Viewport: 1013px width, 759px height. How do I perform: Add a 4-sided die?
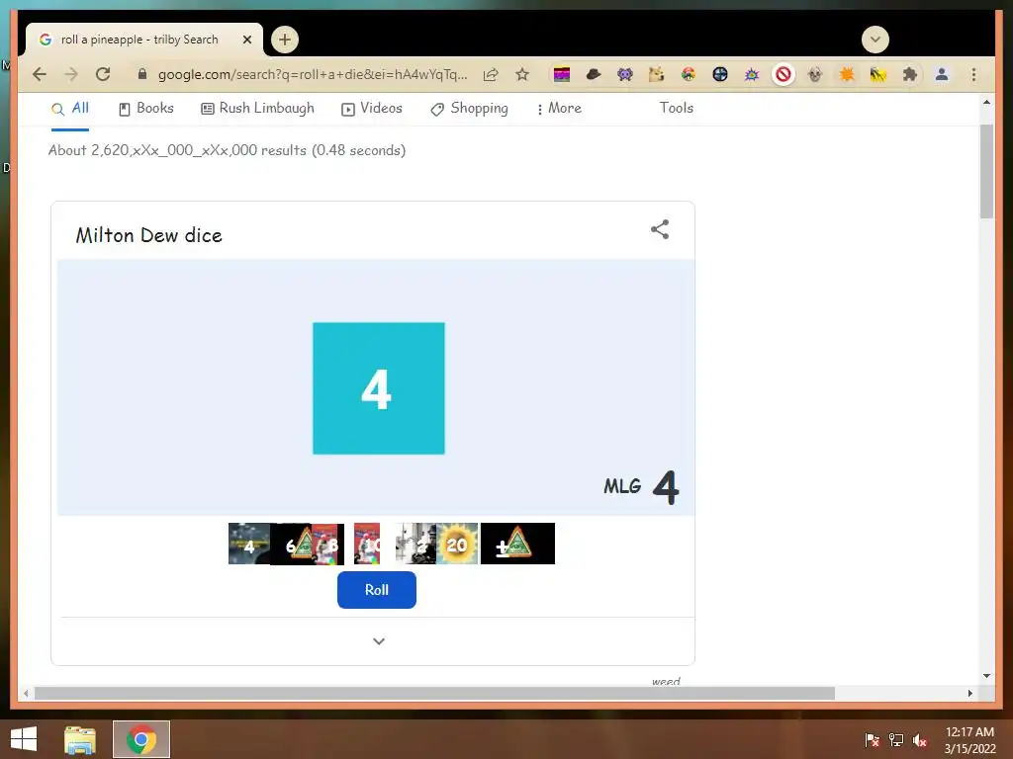248,544
